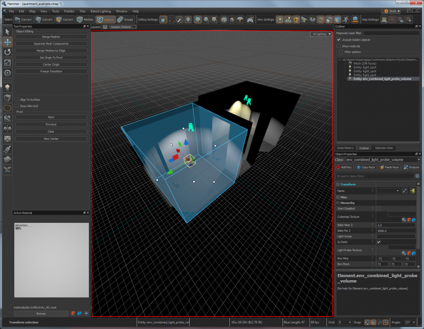Select the checkered Texture Projection tool
Image resolution: width=424 pixels, height=329 pixels.
(7, 139)
